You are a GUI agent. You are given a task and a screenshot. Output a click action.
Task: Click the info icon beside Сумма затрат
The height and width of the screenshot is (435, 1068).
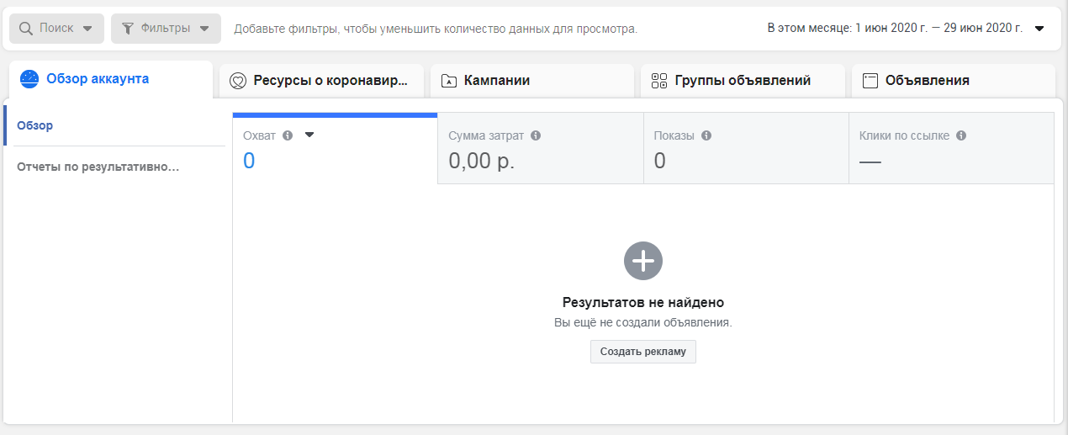coord(536,135)
